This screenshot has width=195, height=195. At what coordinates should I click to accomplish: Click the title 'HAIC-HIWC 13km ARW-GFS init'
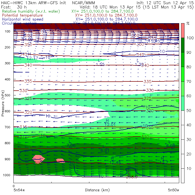pos(33,3)
